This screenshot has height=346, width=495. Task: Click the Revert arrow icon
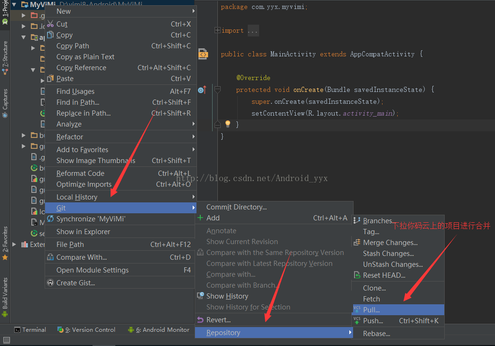pos(200,319)
